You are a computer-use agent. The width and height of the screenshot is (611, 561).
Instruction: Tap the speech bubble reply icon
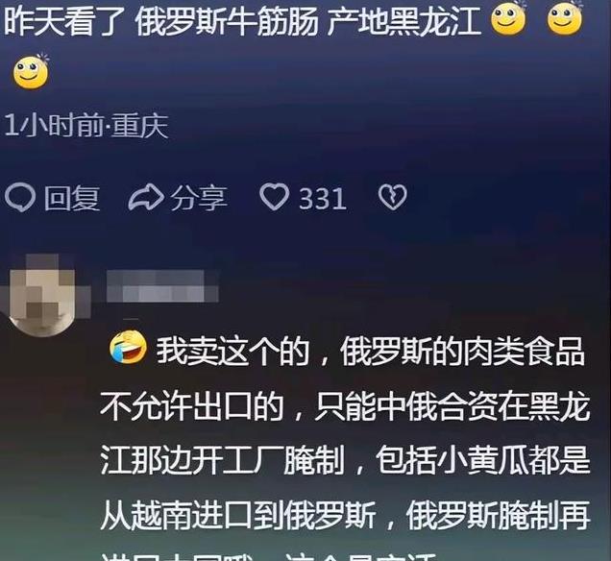coord(20,198)
